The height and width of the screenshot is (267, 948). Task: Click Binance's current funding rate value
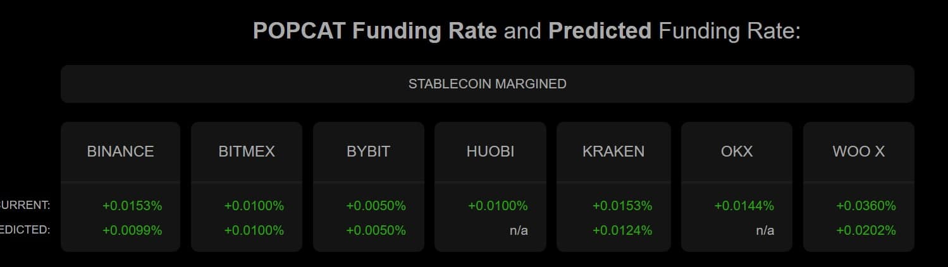(132, 206)
